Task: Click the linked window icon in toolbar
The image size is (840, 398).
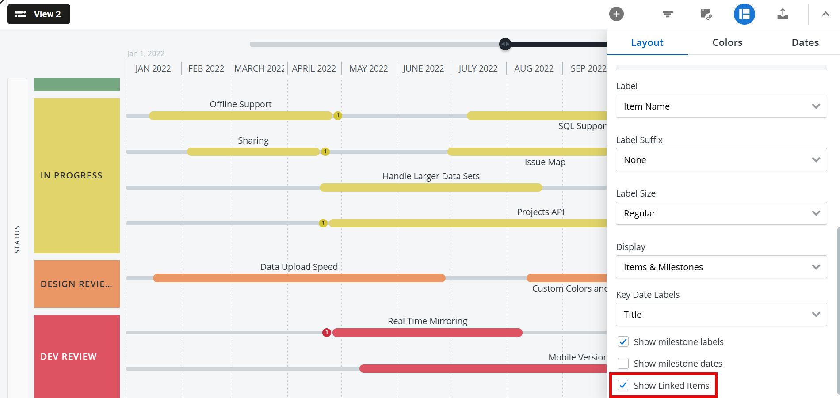Action: click(x=706, y=14)
